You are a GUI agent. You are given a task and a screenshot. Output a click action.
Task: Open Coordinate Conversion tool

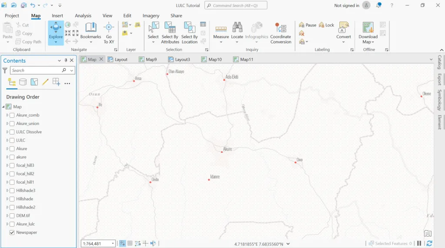tap(281, 33)
